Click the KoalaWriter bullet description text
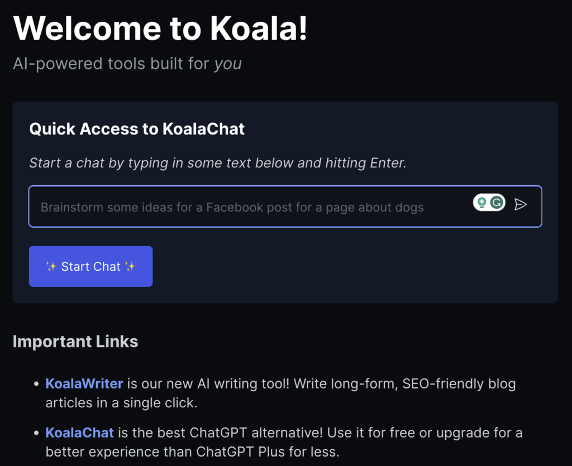 pos(280,393)
